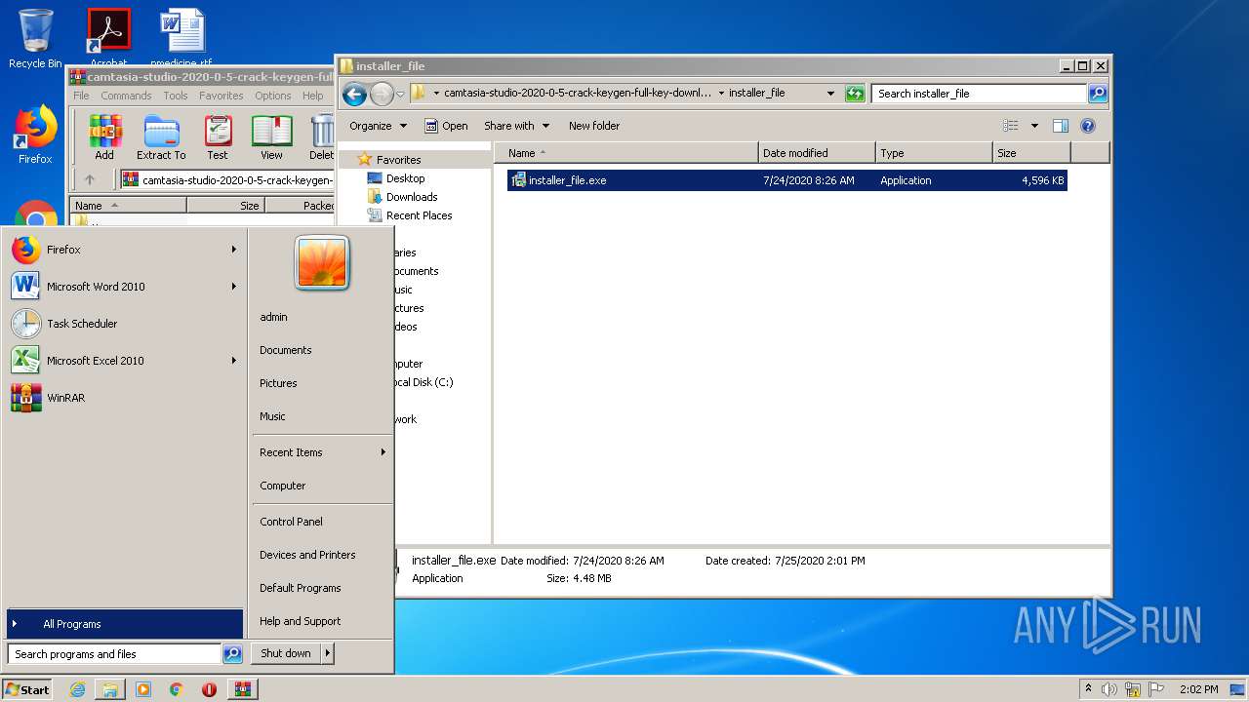Click the Open button in Explorer toolbar
The width and height of the screenshot is (1249, 702).
coord(446,126)
